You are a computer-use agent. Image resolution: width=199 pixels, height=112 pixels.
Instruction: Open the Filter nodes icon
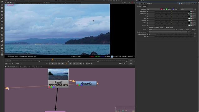2,15
